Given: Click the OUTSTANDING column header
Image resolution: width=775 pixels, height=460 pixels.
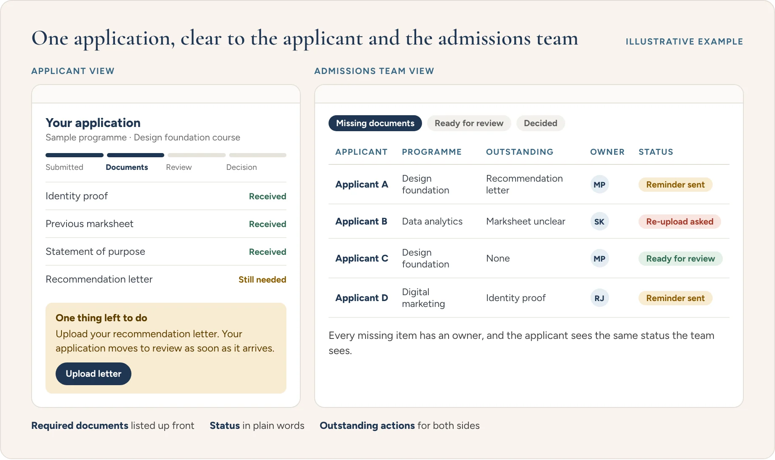Looking at the screenshot, I should [x=520, y=152].
